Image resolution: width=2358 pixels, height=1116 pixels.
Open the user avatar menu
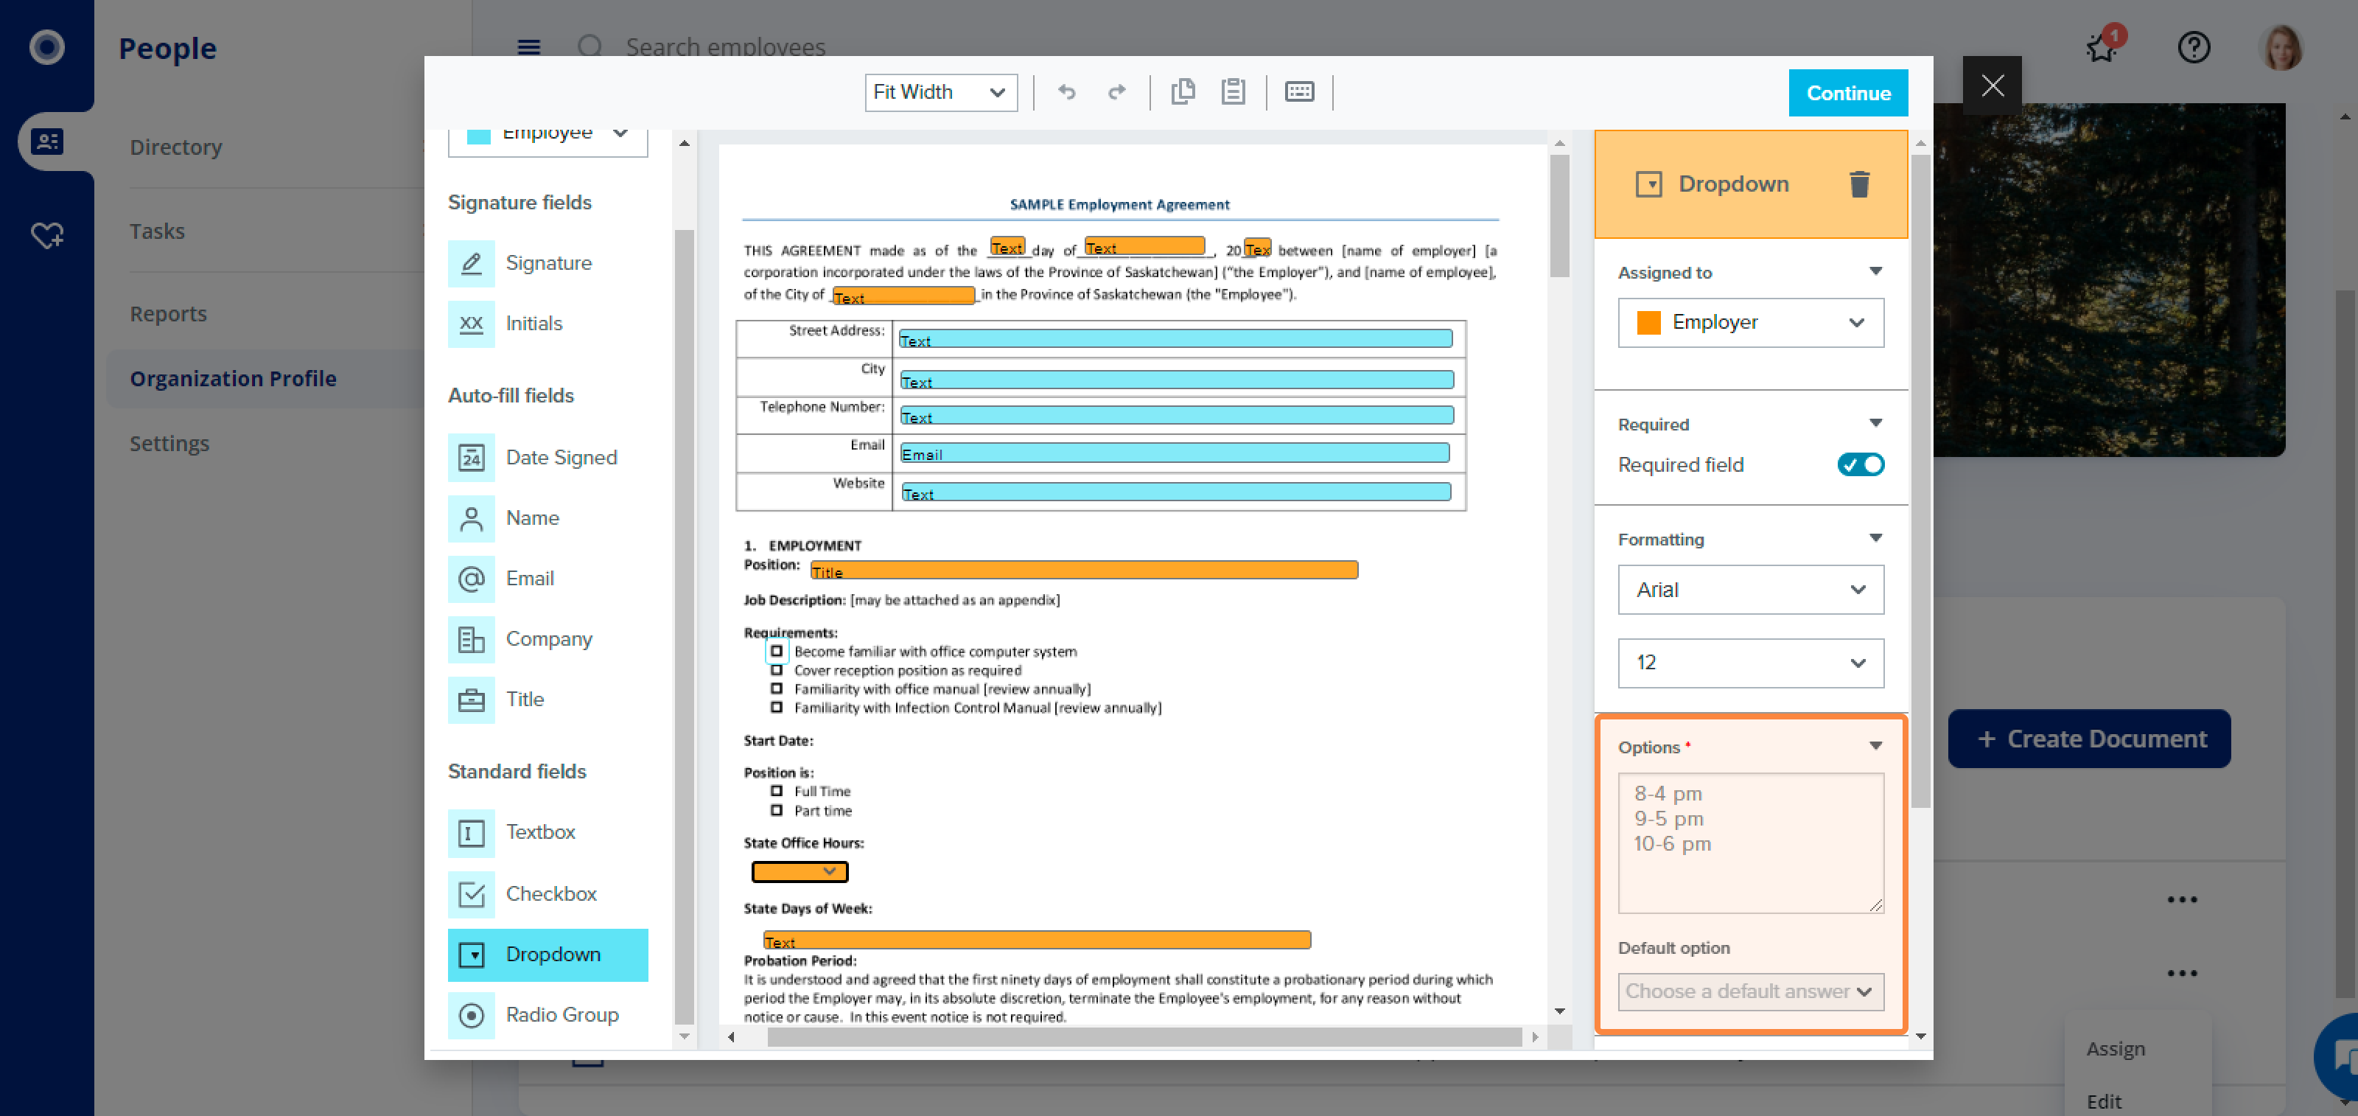point(2282,46)
